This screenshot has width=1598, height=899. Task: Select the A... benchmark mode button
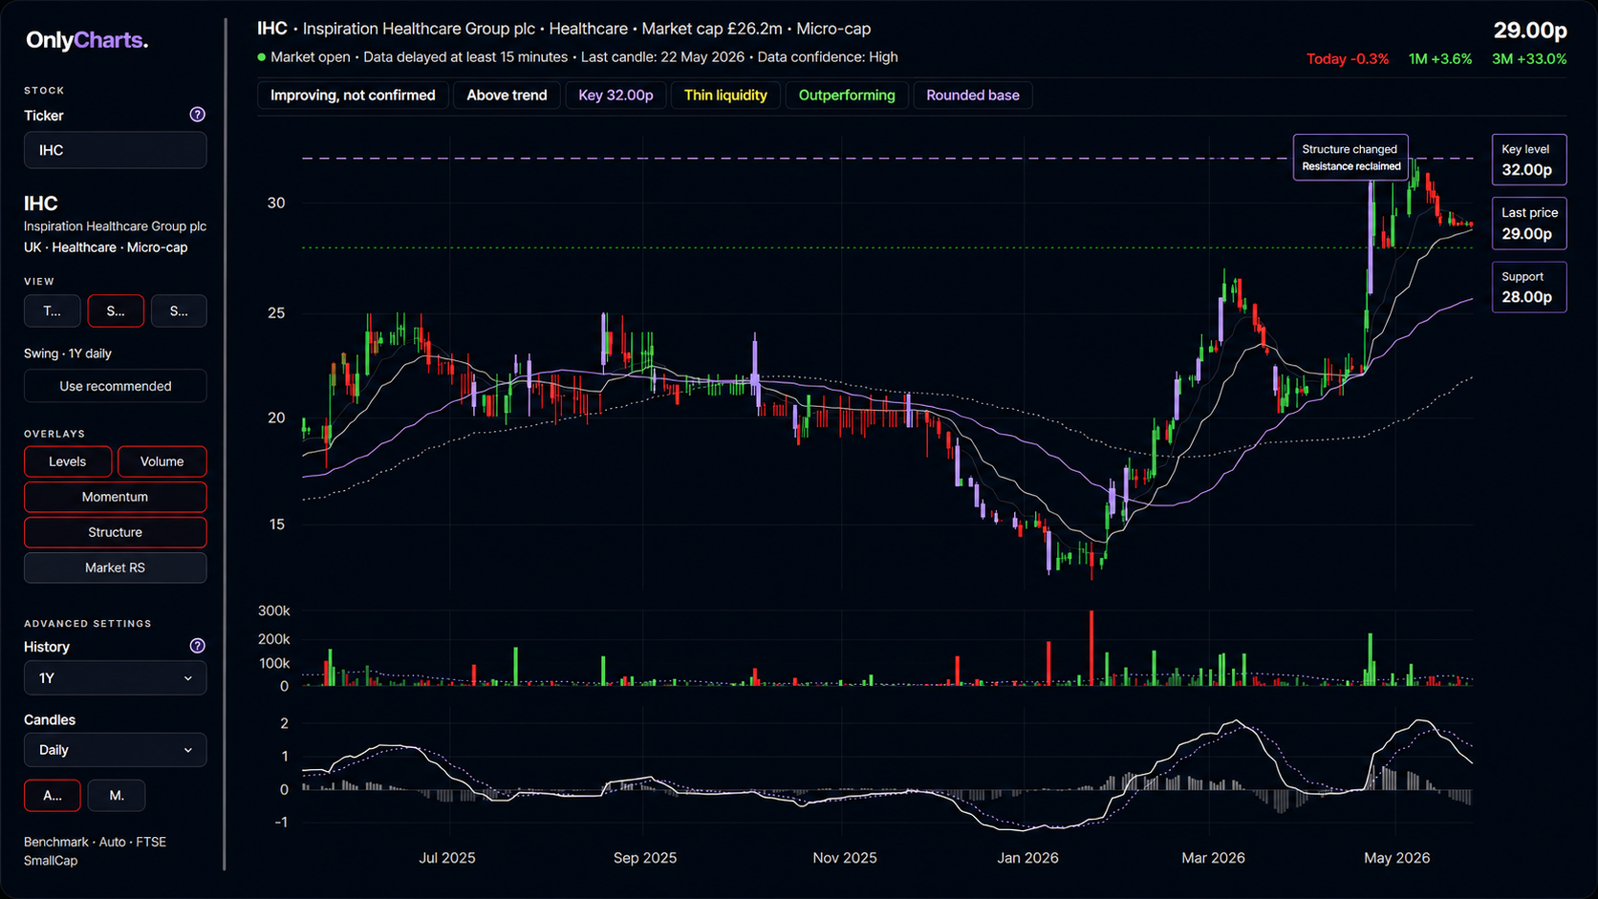[53, 795]
